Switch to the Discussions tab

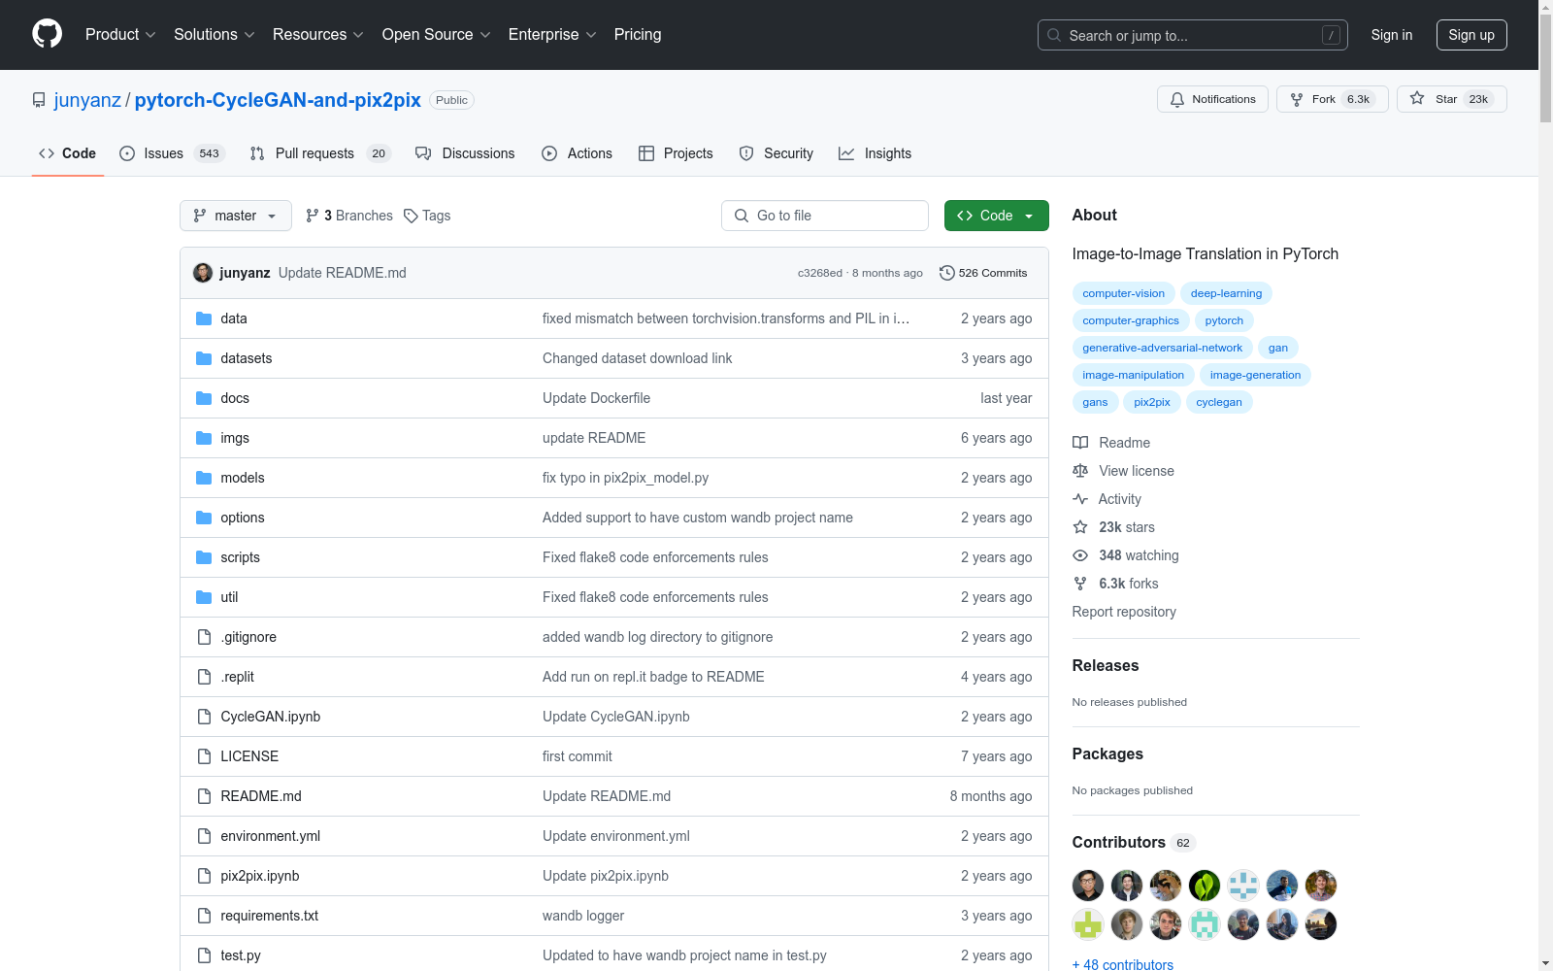[x=465, y=153]
